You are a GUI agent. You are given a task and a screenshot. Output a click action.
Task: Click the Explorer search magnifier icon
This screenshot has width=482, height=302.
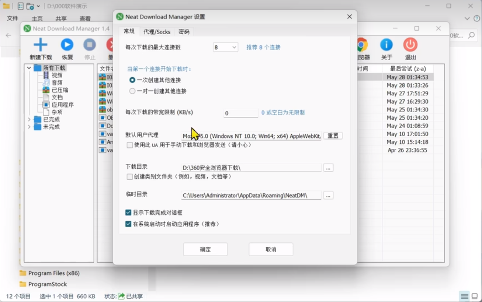coord(471,35)
